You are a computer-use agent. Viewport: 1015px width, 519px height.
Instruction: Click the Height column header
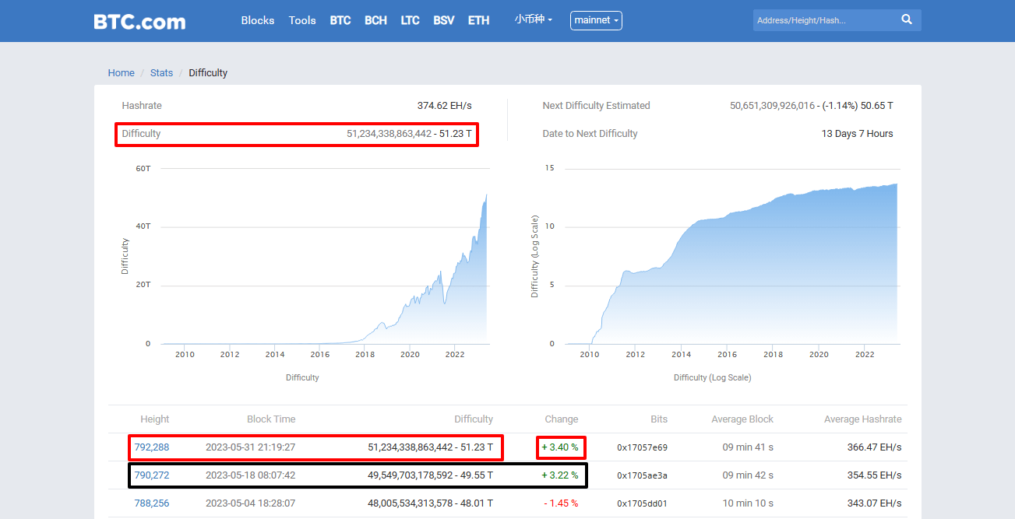[154, 419]
